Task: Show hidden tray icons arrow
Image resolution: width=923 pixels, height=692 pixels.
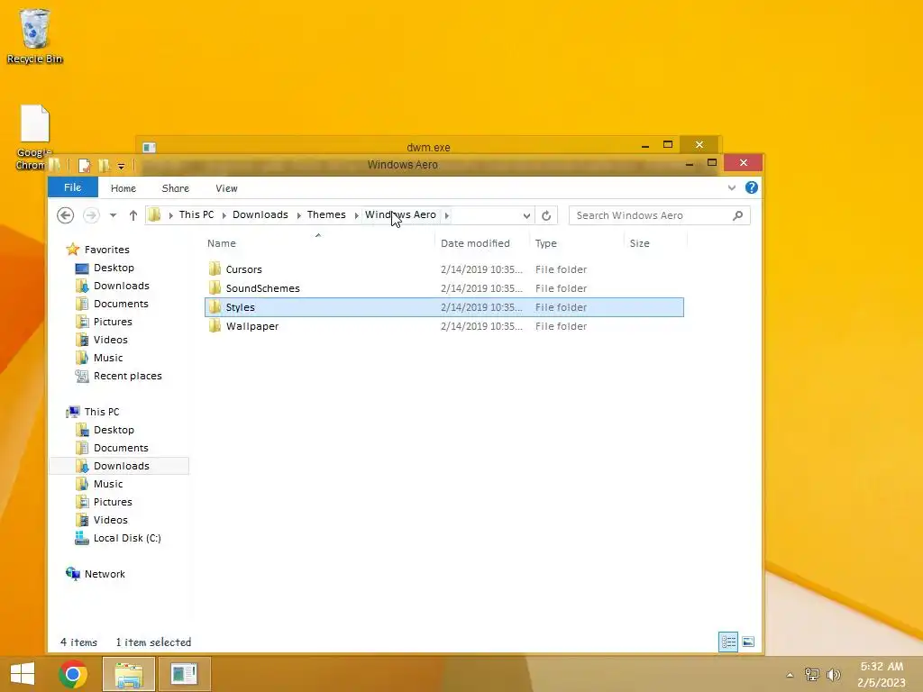Action: 790,675
